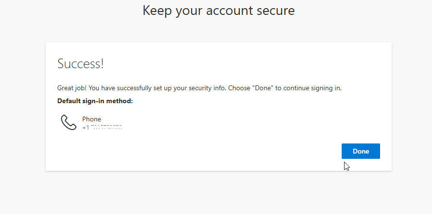Click the "Default sign-in method:" label

pos(95,101)
